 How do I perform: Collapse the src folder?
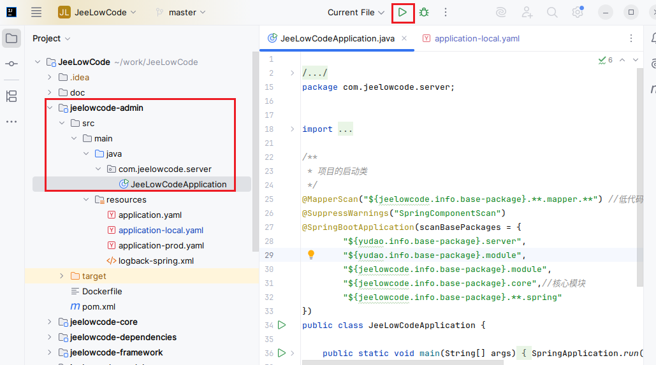tap(62, 123)
